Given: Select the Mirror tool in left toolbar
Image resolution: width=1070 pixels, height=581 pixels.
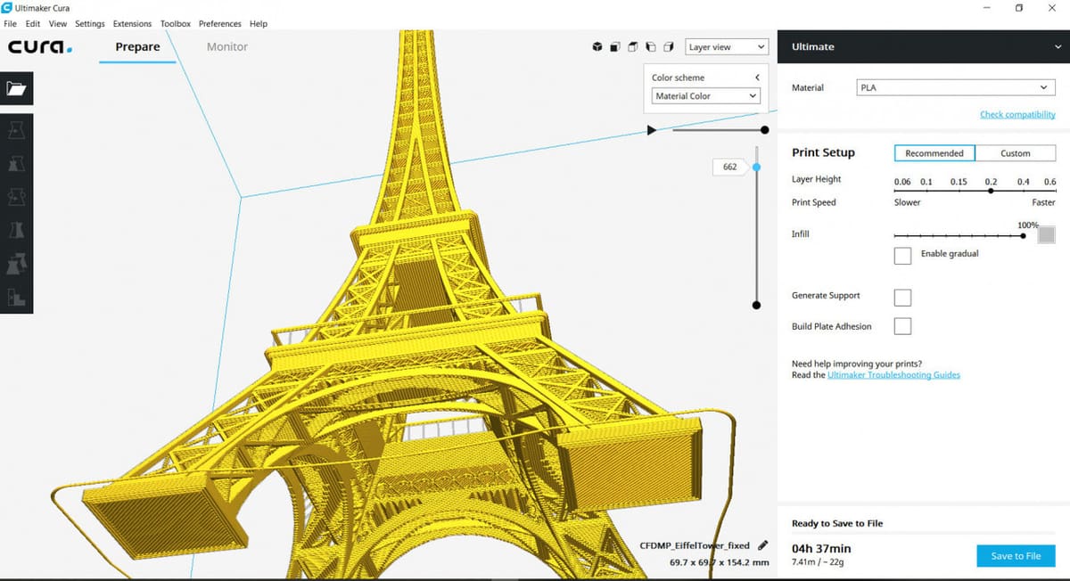Looking at the screenshot, I should [x=17, y=230].
